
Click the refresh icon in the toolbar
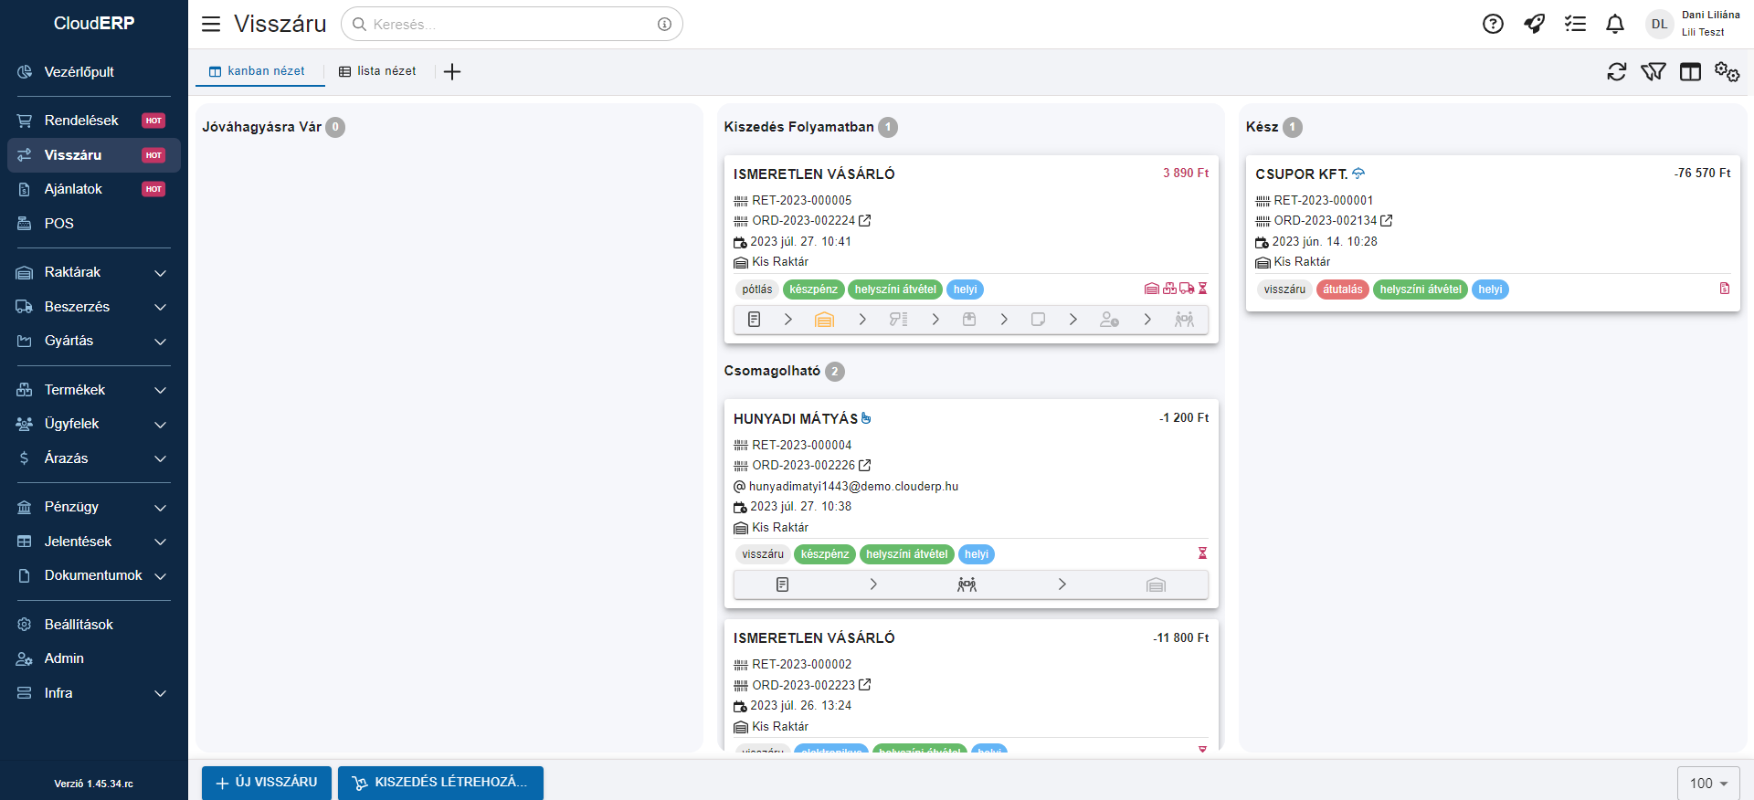point(1616,71)
